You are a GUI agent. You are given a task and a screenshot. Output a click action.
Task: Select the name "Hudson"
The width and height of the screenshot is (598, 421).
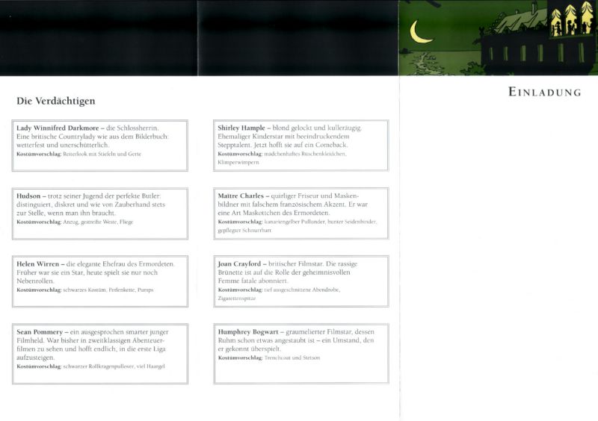click(28, 196)
